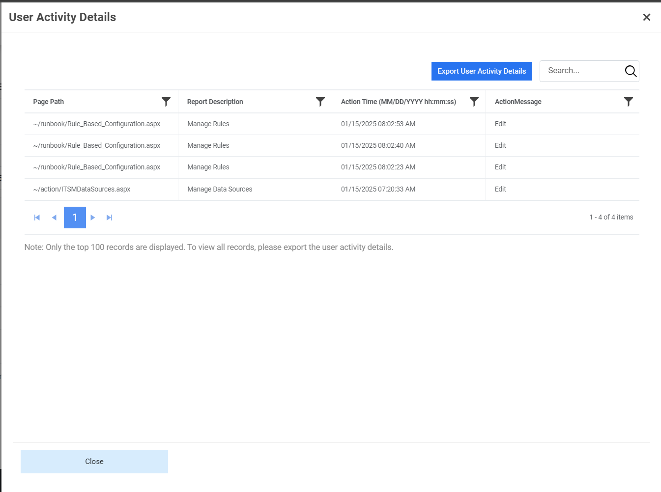
Task: Jump to the last page
Action: 109,217
